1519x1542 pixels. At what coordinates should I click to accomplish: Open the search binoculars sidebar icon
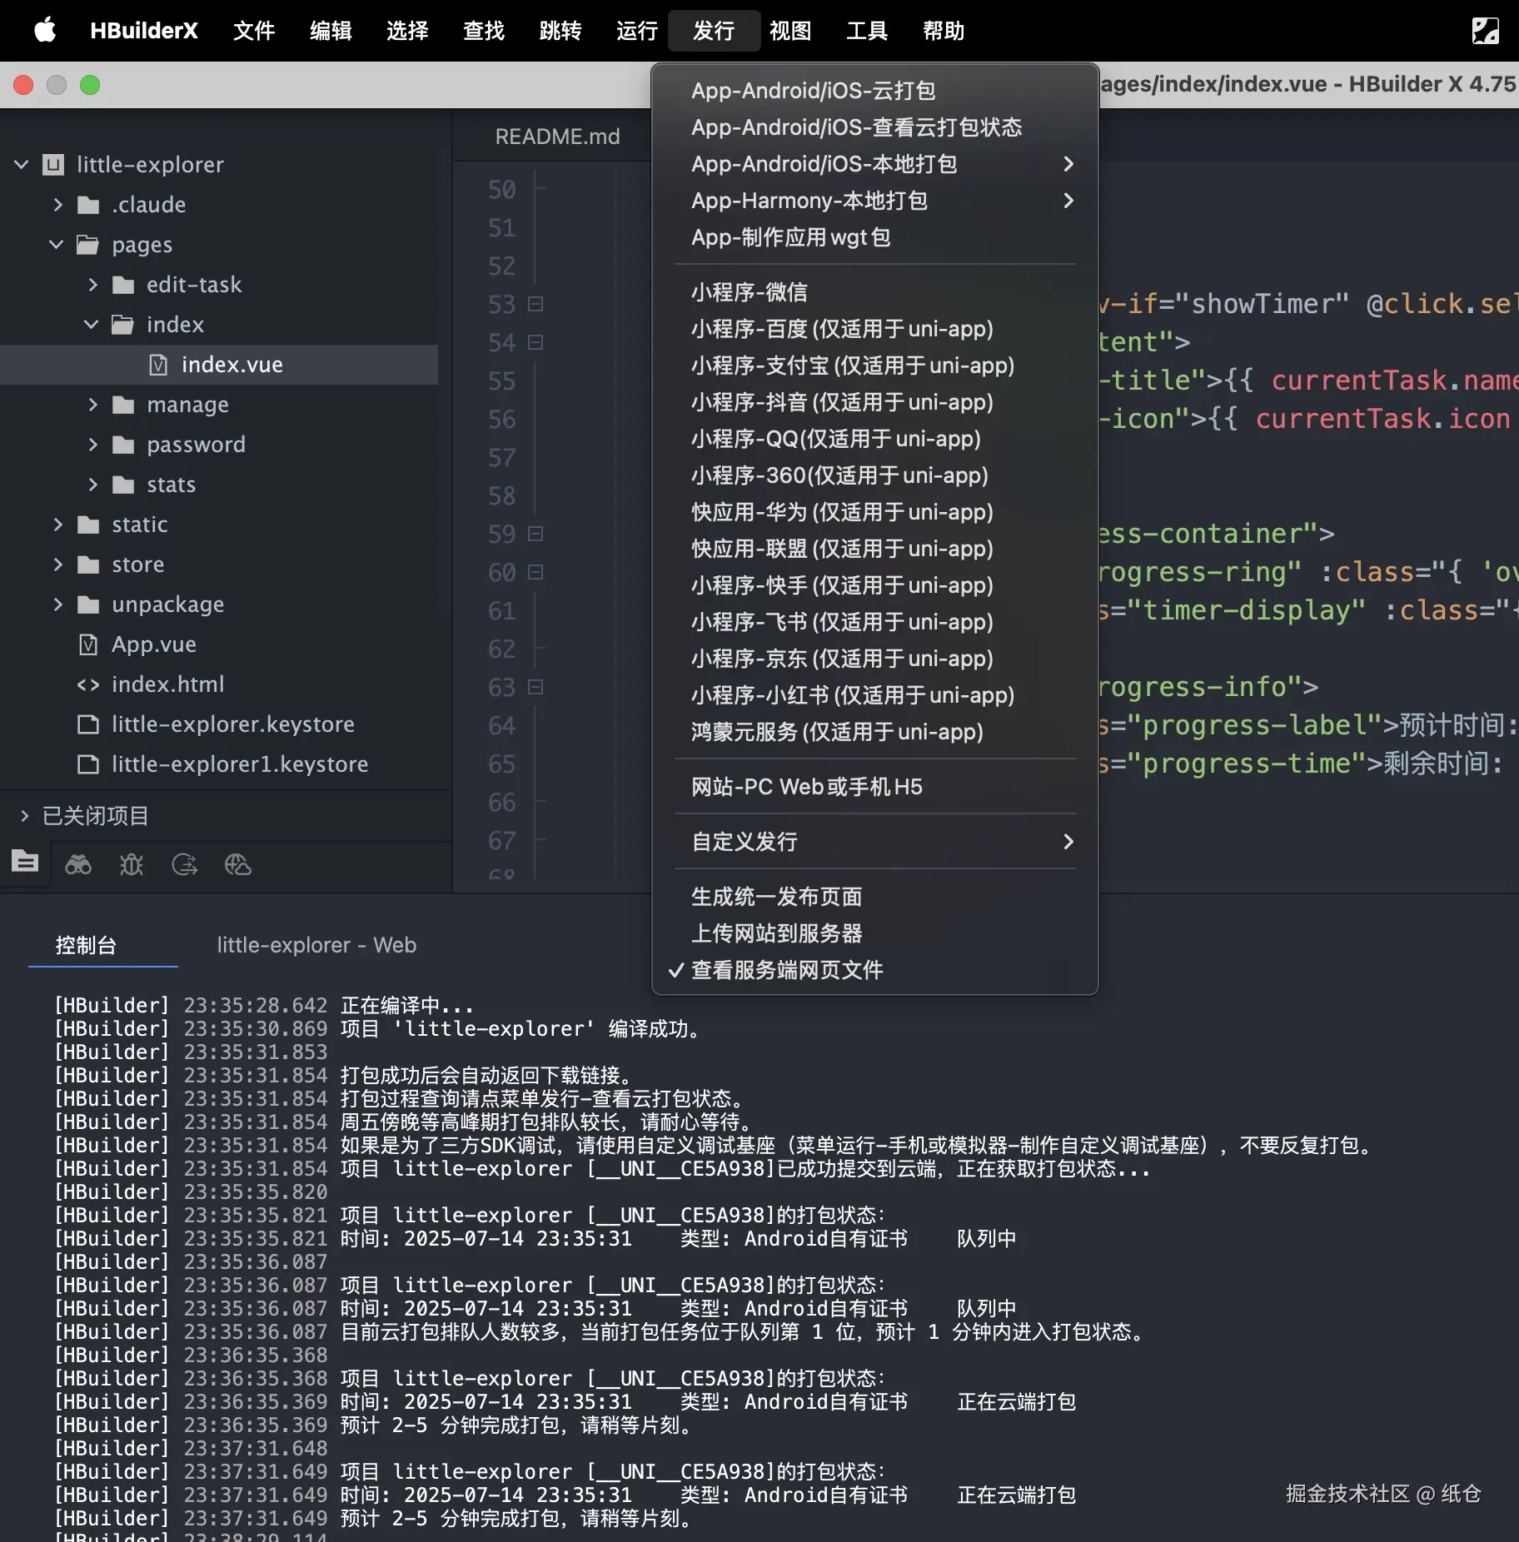[78, 864]
